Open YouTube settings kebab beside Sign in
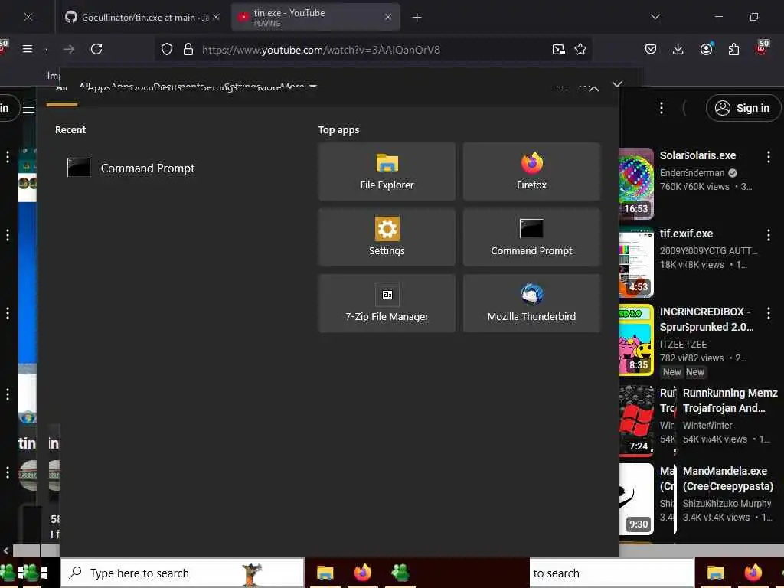This screenshot has width=784, height=588. click(x=661, y=108)
